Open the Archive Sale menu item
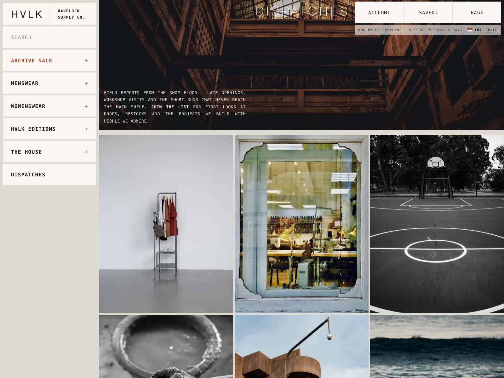 [x=49, y=60]
